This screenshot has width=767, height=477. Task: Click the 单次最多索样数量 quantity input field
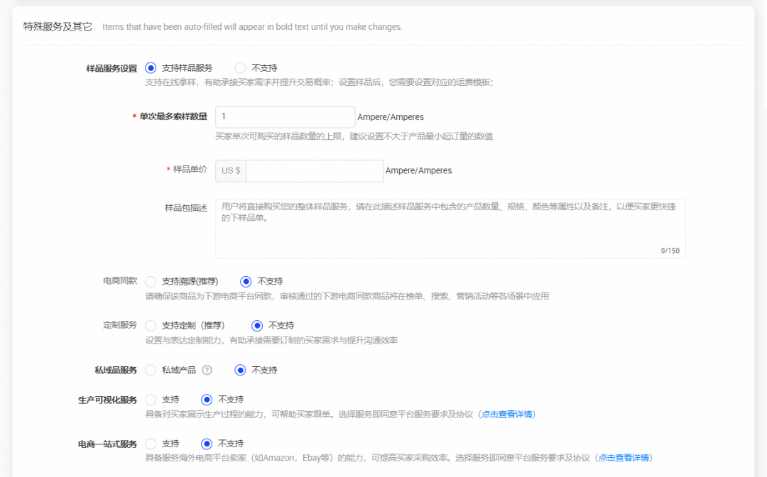coord(284,116)
